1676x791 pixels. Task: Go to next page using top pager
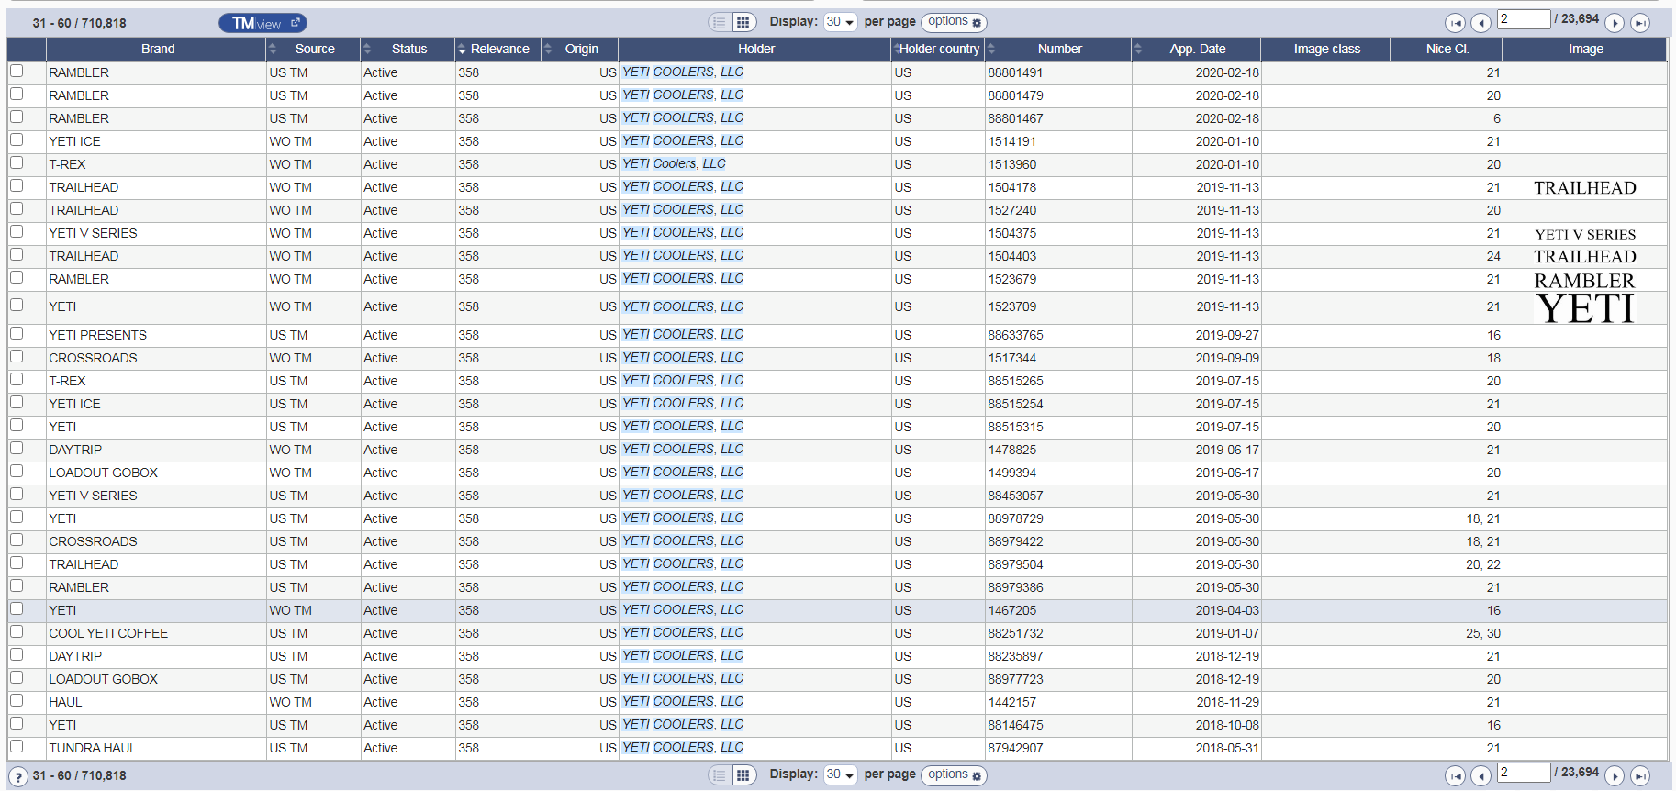(x=1615, y=23)
